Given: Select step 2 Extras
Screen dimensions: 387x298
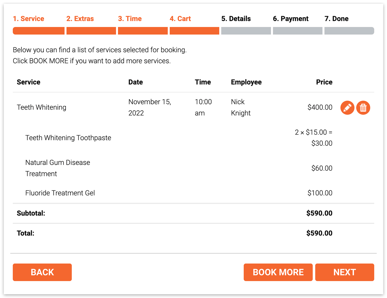Looking at the screenshot, I should pos(80,18).
